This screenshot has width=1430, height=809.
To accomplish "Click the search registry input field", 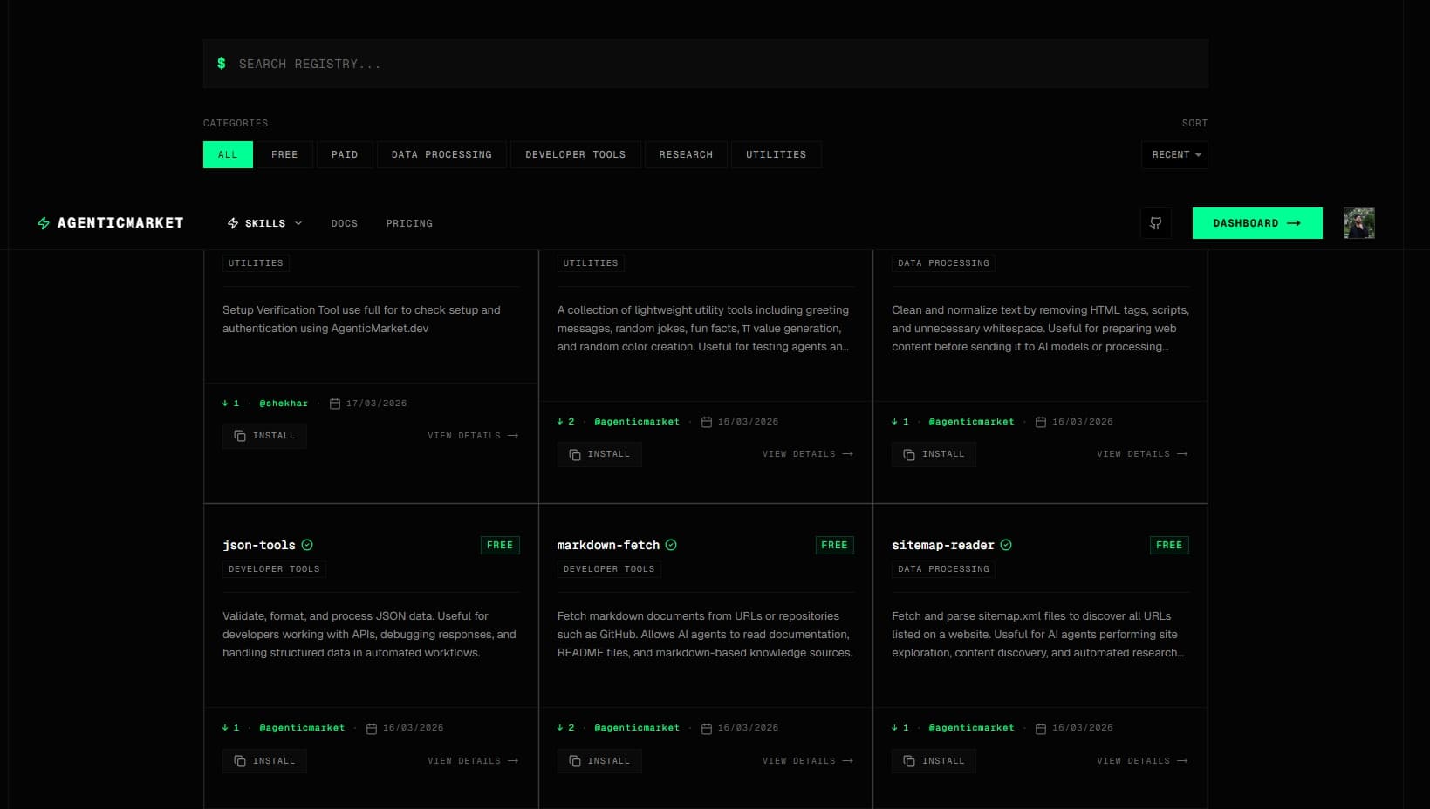I will pos(611,62).
